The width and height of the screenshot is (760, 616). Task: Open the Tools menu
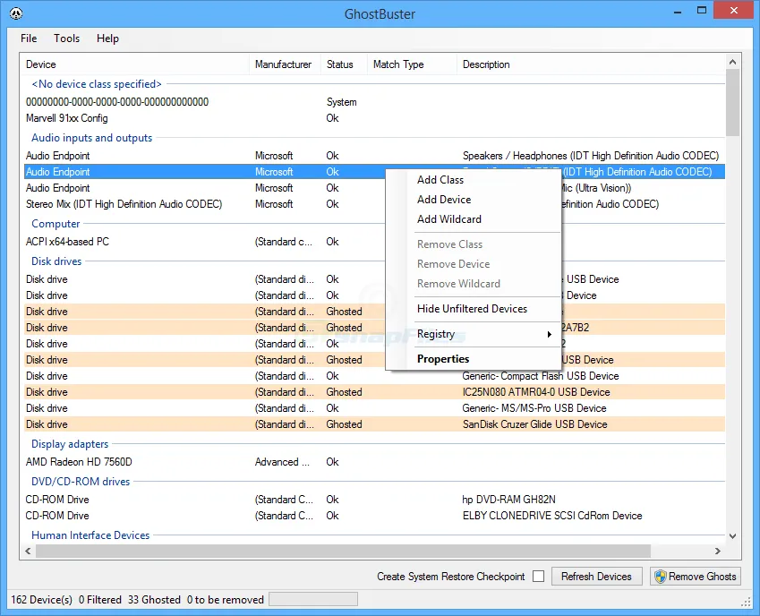(66, 38)
